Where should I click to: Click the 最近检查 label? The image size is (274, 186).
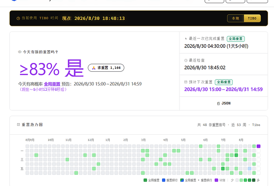197,60
